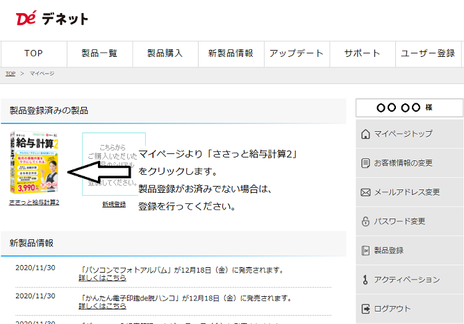Click the 新規登録 link
The height and width of the screenshot is (324, 464).
(114, 204)
